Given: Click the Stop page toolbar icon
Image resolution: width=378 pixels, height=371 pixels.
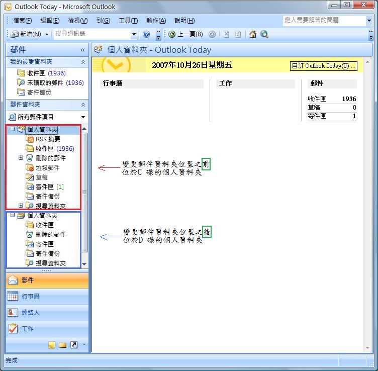Looking at the screenshot, I should coord(226,34).
